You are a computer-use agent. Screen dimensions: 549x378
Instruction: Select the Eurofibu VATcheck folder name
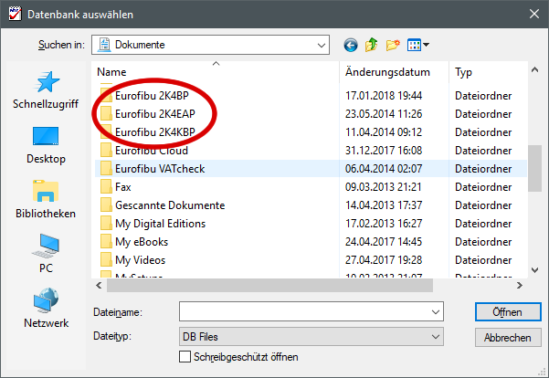pyautogui.click(x=160, y=169)
